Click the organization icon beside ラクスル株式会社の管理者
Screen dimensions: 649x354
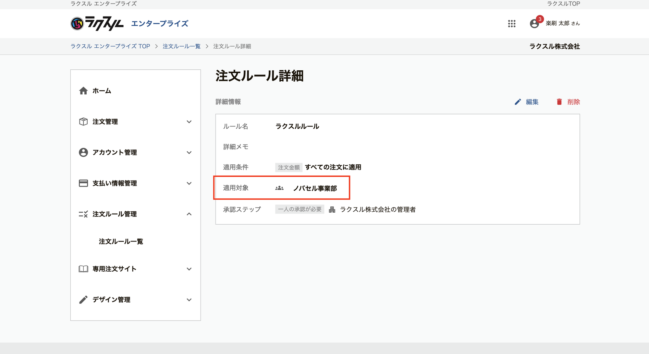(x=332, y=209)
